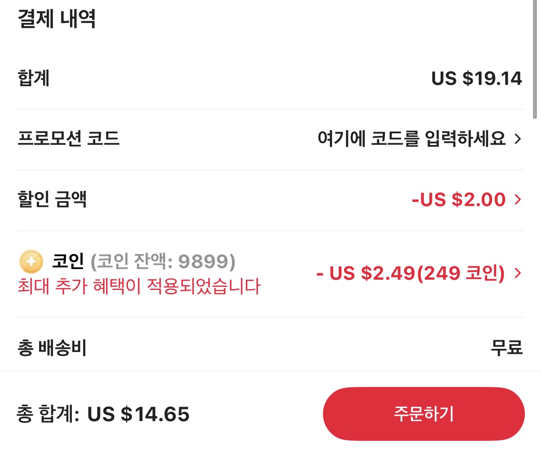Select the -US $2.00 discount amount
Screen dimensions: 541x457
click(458, 199)
